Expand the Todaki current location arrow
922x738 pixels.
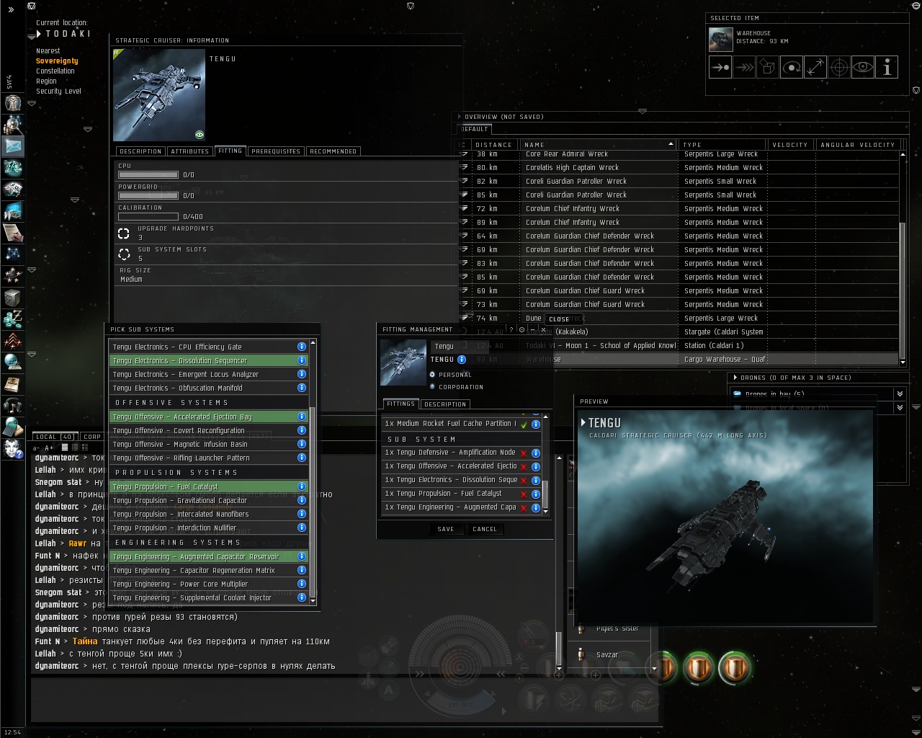pyautogui.click(x=40, y=34)
